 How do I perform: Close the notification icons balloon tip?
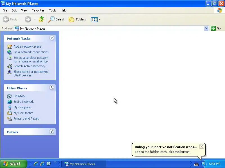[202, 146]
